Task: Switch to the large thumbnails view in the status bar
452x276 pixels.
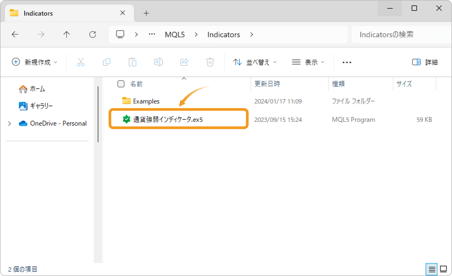Action: coord(443,269)
